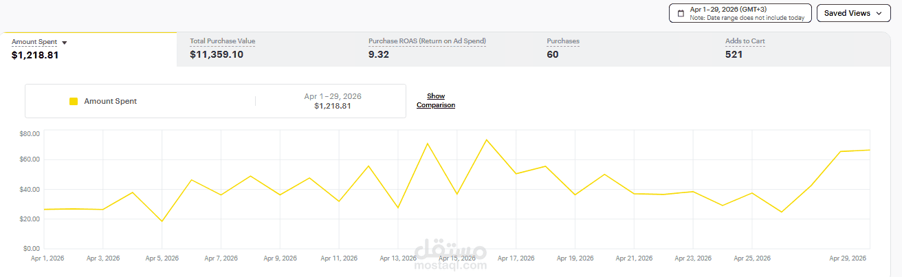Click the calendar icon in date picker

point(681,13)
